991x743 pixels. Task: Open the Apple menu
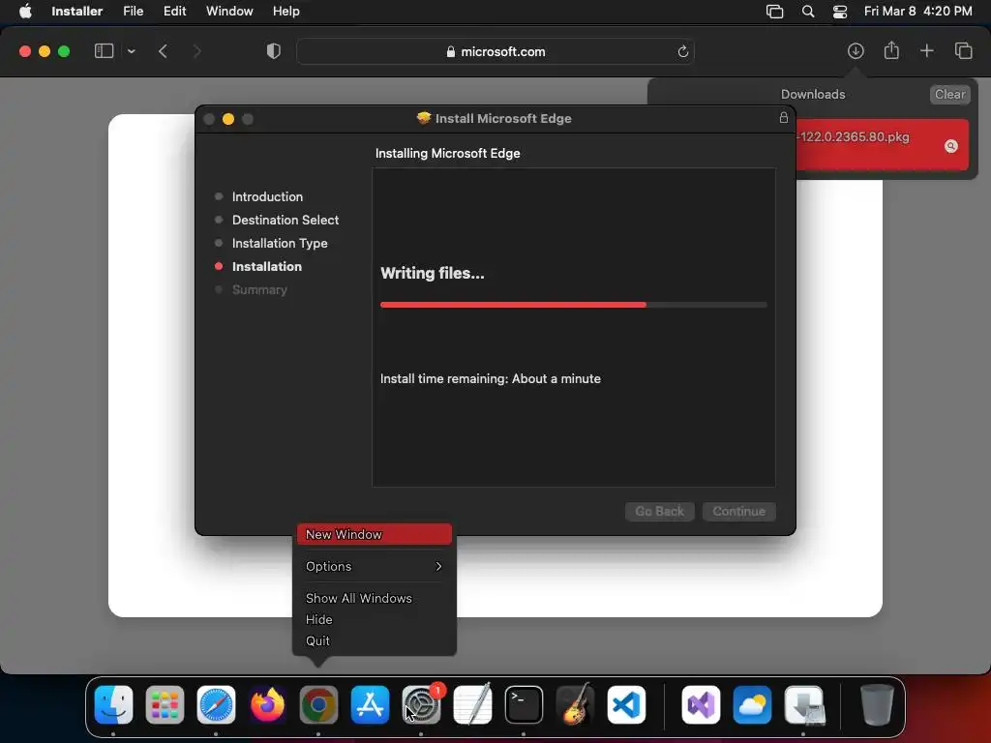click(x=25, y=12)
